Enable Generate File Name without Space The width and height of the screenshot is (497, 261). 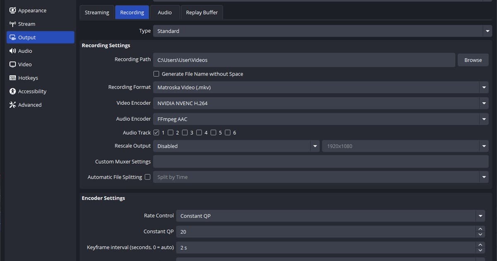coord(156,74)
